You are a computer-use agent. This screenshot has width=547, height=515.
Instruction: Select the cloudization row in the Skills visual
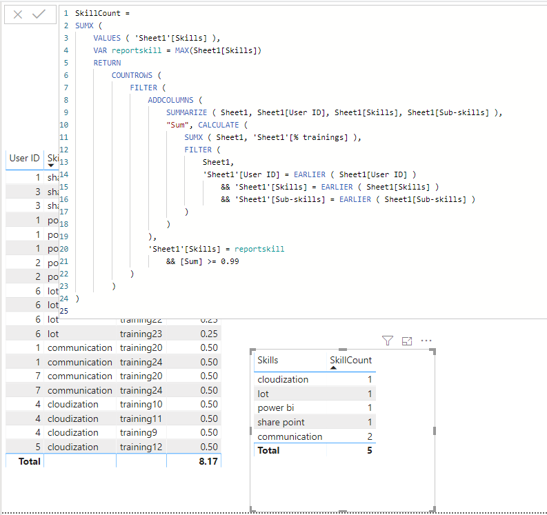click(x=315, y=379)
